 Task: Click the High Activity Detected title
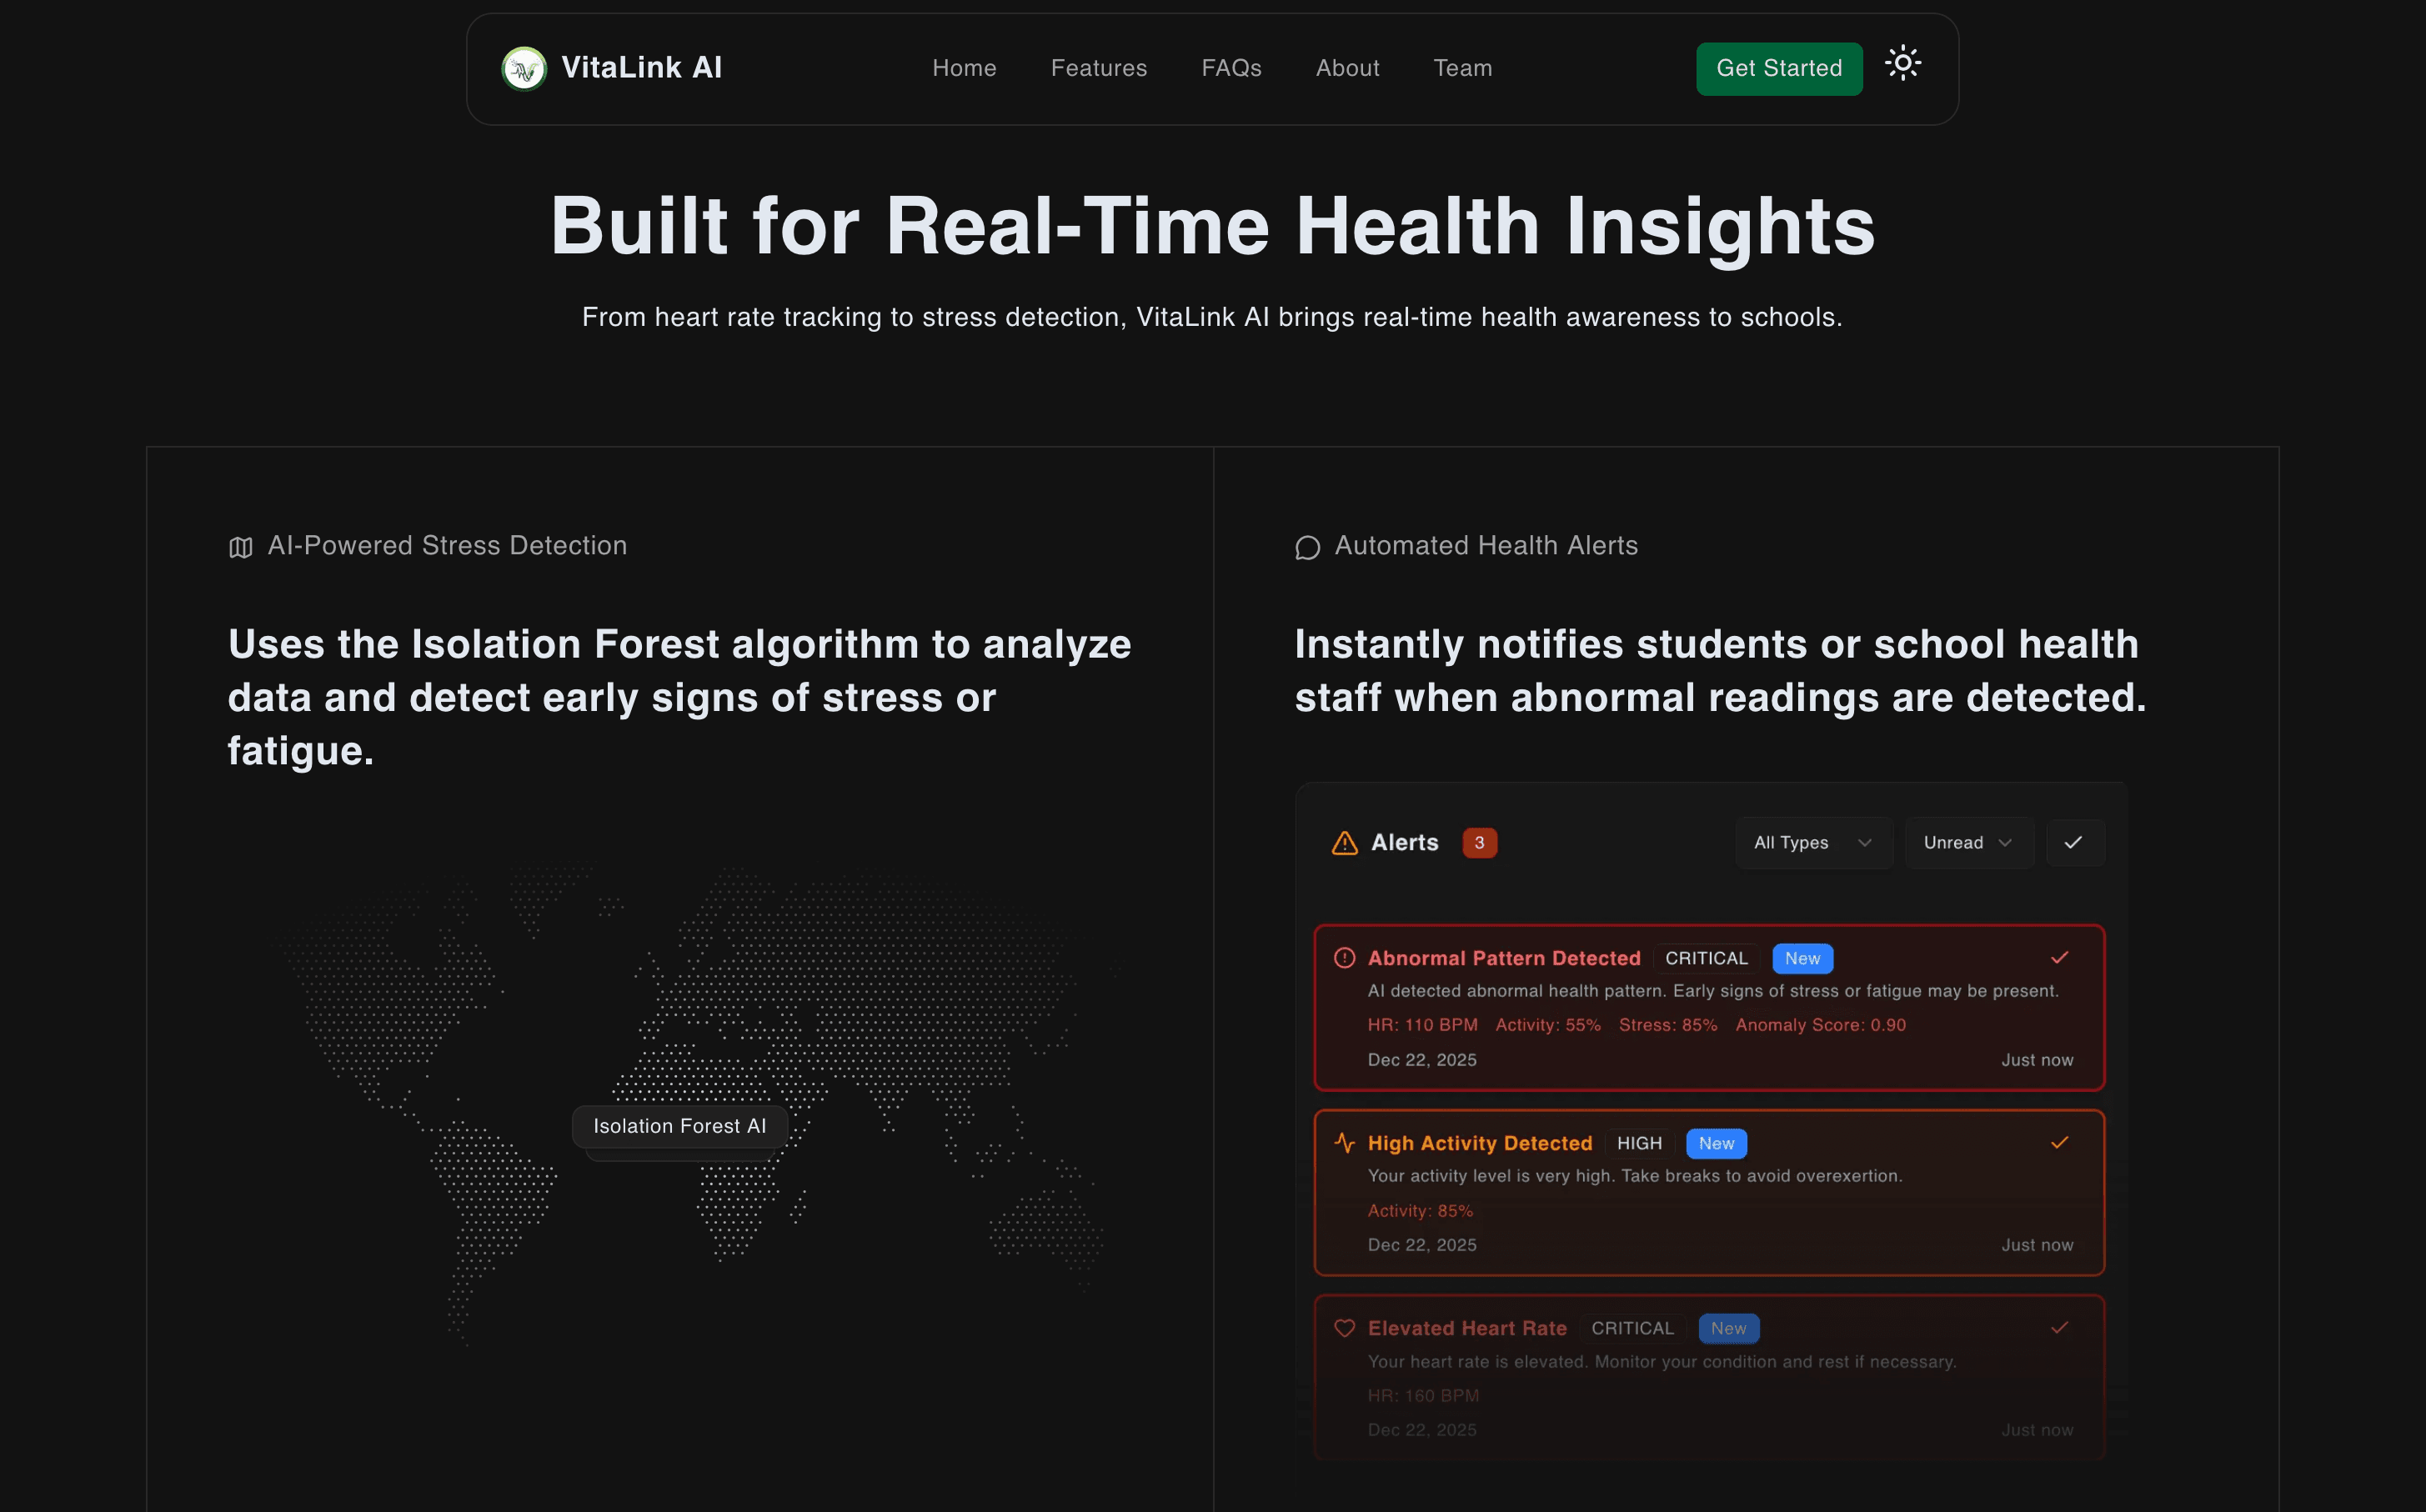[1479, 1143]
